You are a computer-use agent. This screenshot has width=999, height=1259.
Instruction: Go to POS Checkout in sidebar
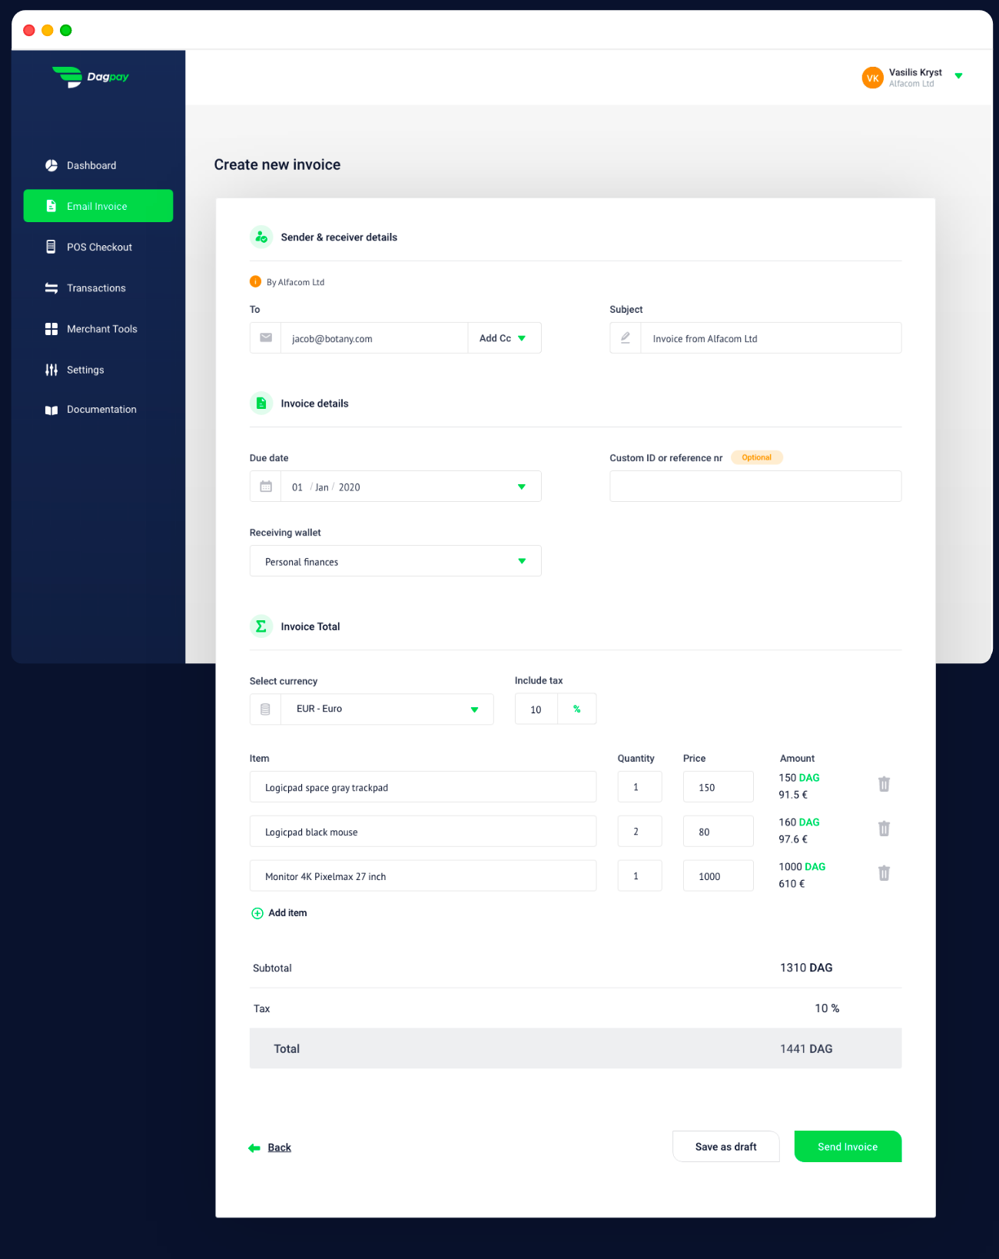(x=99, y=247)
